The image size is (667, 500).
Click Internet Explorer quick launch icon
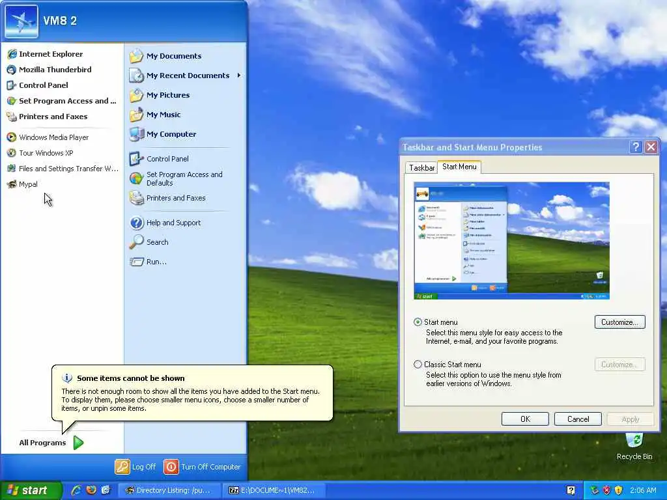click(77, 490)
